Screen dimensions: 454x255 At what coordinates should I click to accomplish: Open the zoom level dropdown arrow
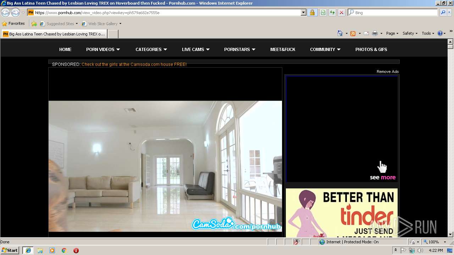445,242
